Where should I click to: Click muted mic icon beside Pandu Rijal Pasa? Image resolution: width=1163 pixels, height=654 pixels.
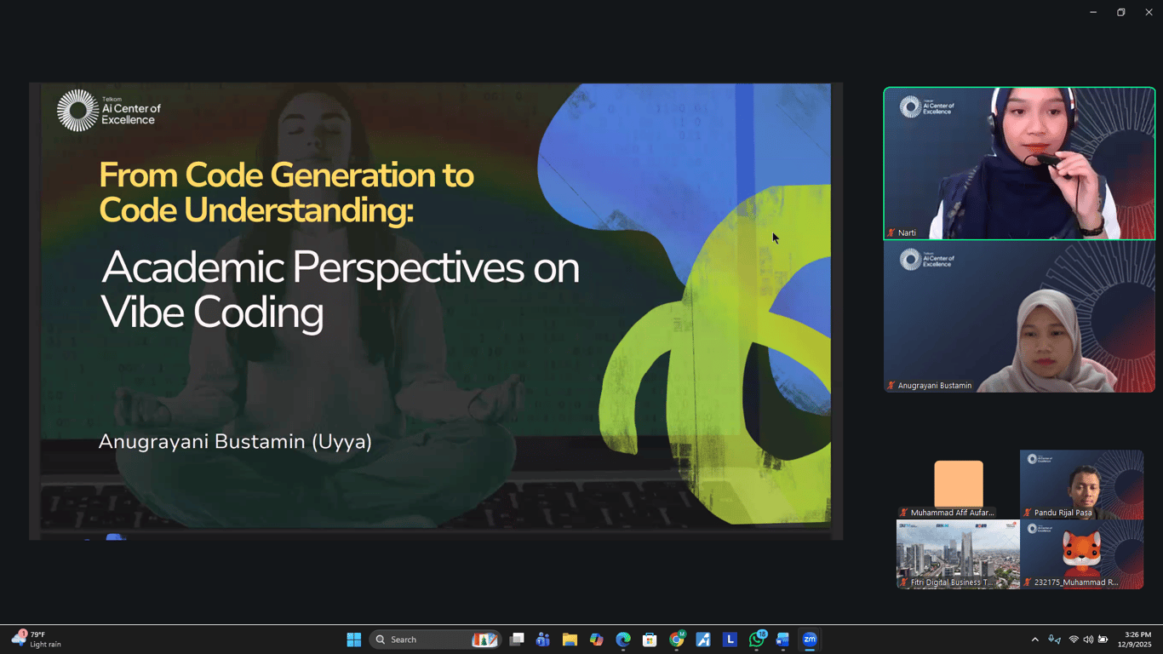tap(1028, 513)
